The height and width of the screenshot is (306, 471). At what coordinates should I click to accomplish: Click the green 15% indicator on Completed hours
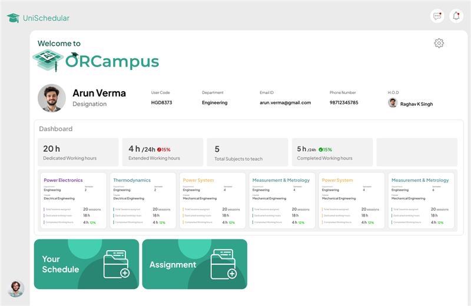(326, 149)
